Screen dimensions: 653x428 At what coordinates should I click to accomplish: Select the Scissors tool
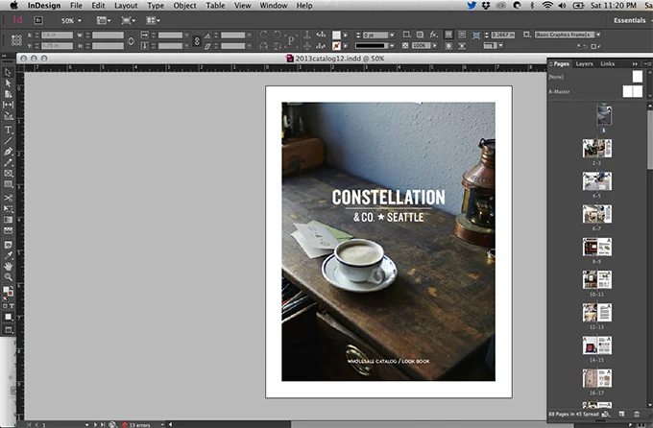point(8,198)
